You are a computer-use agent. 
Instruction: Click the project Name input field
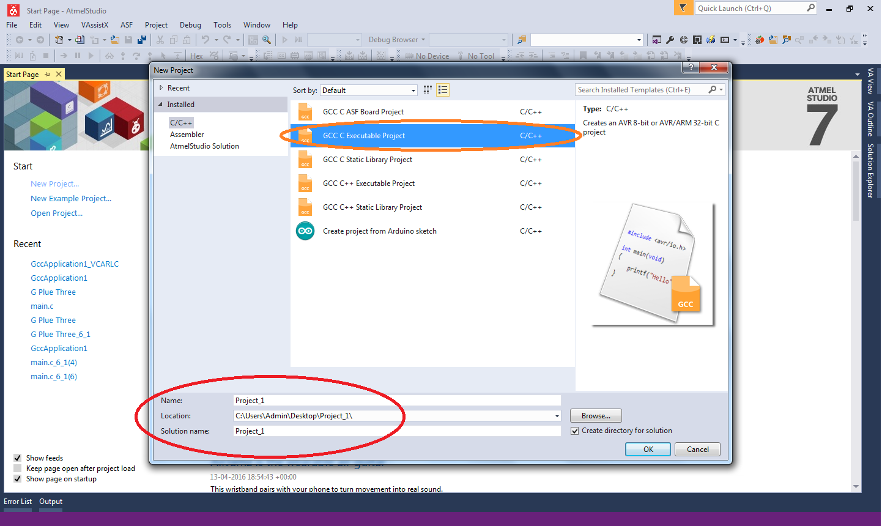tap(397, 401)
